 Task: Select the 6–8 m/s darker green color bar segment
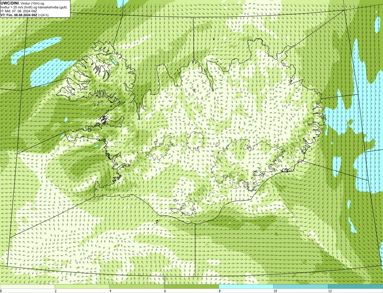191,287
